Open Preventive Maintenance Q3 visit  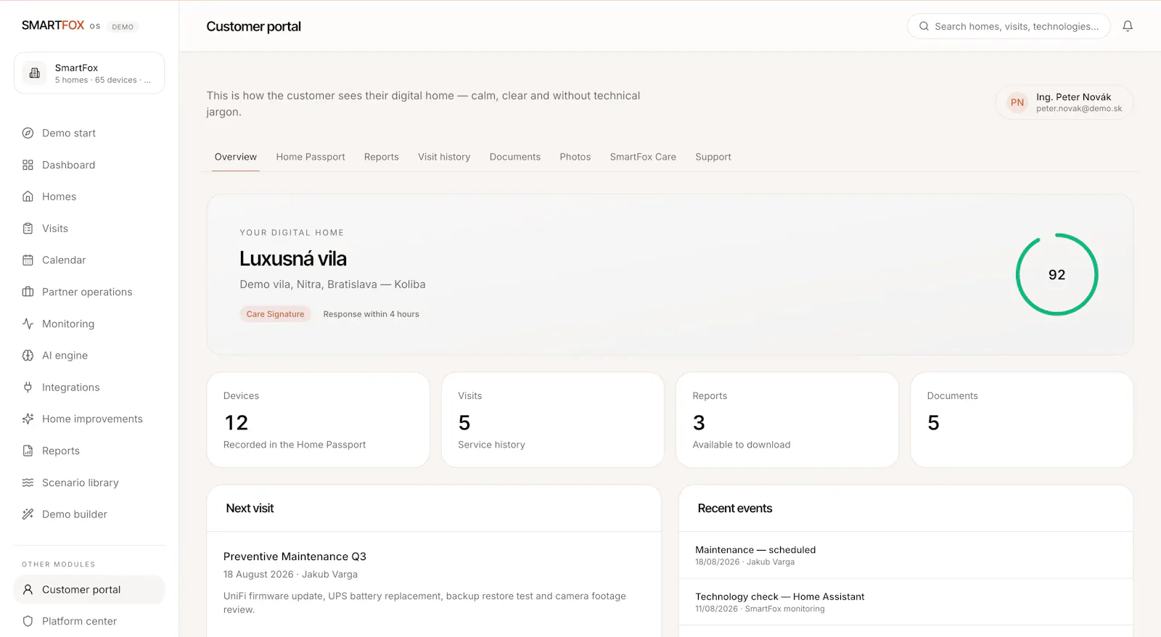(295, 556)
